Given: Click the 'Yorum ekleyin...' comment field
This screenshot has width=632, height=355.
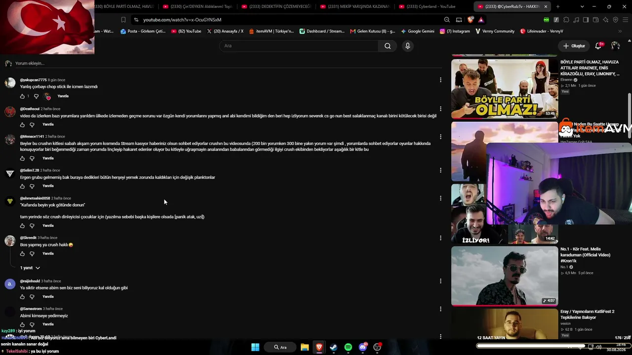Looking at the screenshot, I should (229, 63).
